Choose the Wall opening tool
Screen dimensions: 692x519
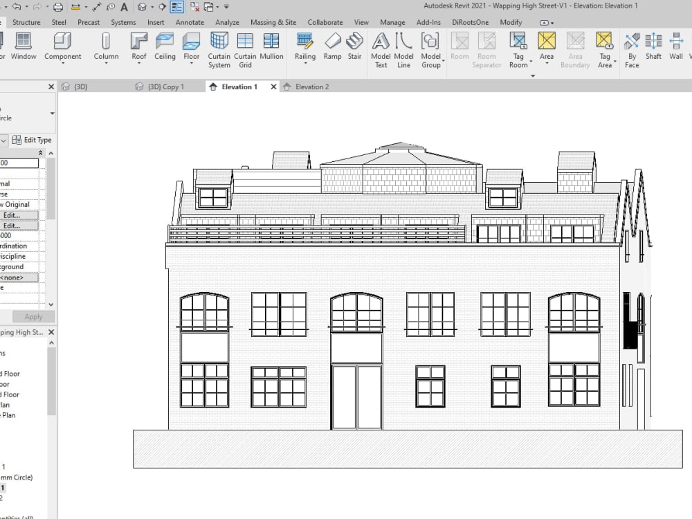coord(675,46)
